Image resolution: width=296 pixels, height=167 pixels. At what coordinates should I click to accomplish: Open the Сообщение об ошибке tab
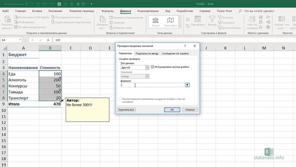coord(175,54)
